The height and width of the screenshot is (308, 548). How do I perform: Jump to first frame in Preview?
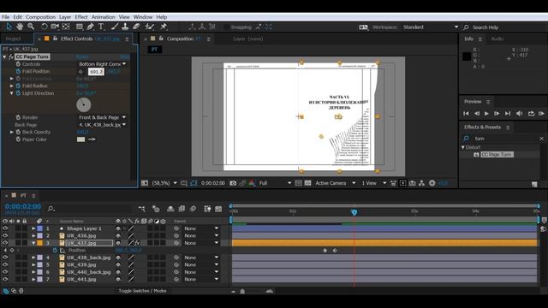466,113
